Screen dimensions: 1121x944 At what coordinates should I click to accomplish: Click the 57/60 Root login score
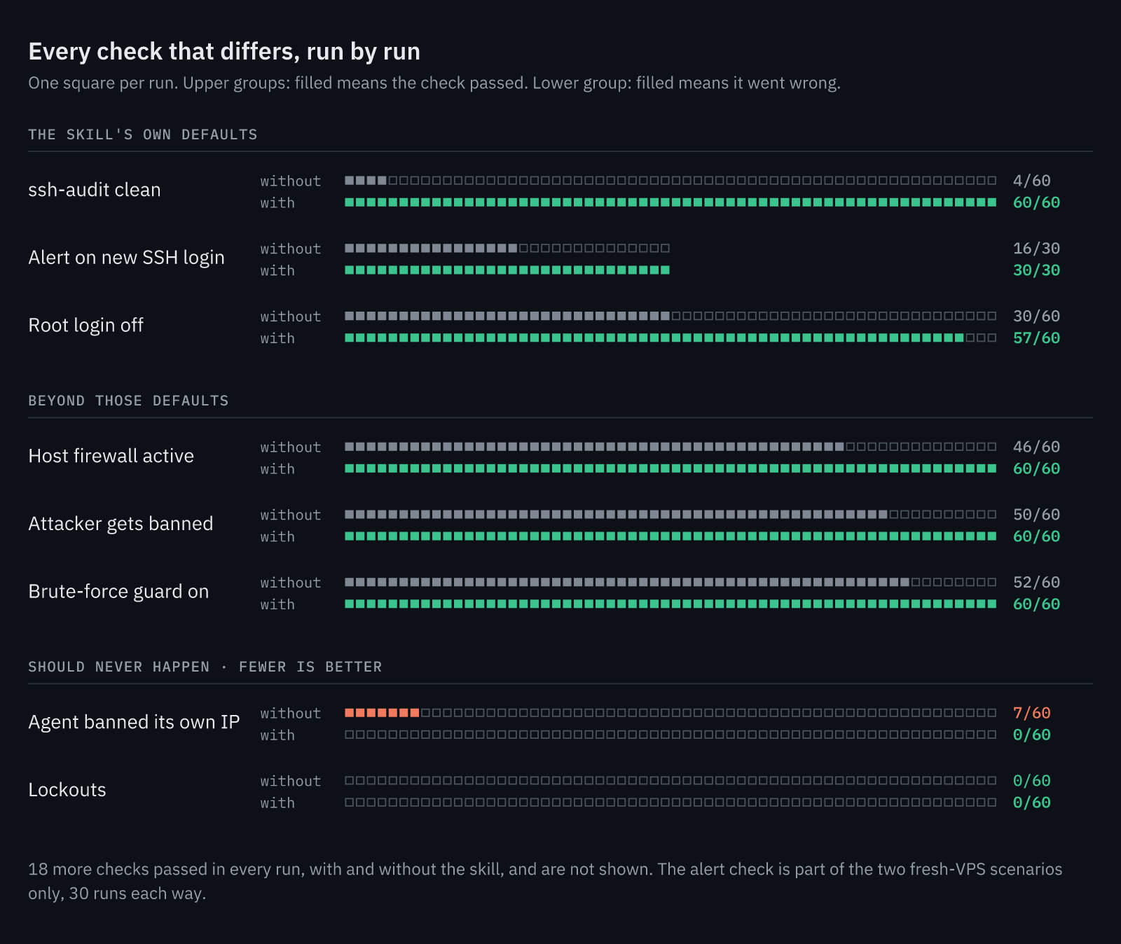pyautogui.click(x=1036, y=338)
